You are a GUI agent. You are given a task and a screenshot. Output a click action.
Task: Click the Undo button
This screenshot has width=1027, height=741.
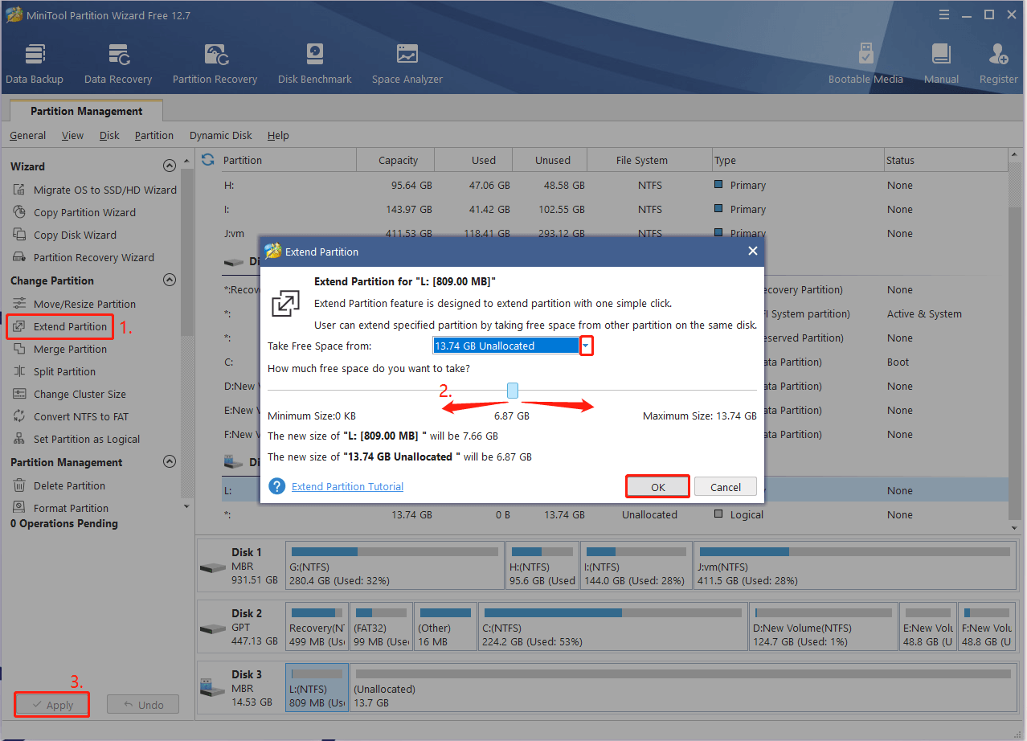tap(142, 705)
